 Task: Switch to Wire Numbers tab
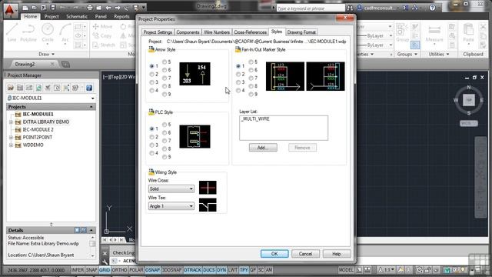(x=217, y=32)
